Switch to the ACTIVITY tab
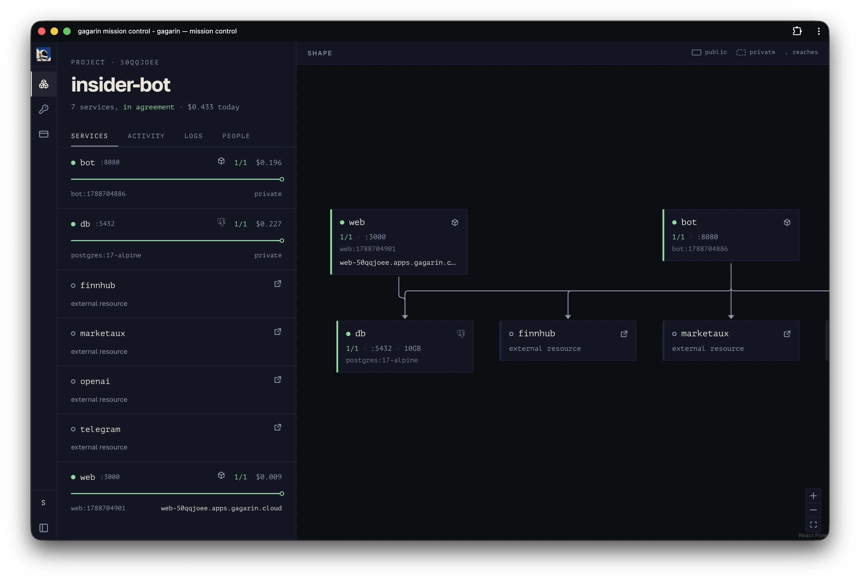The image size is (860, 581). pos(146,136)
